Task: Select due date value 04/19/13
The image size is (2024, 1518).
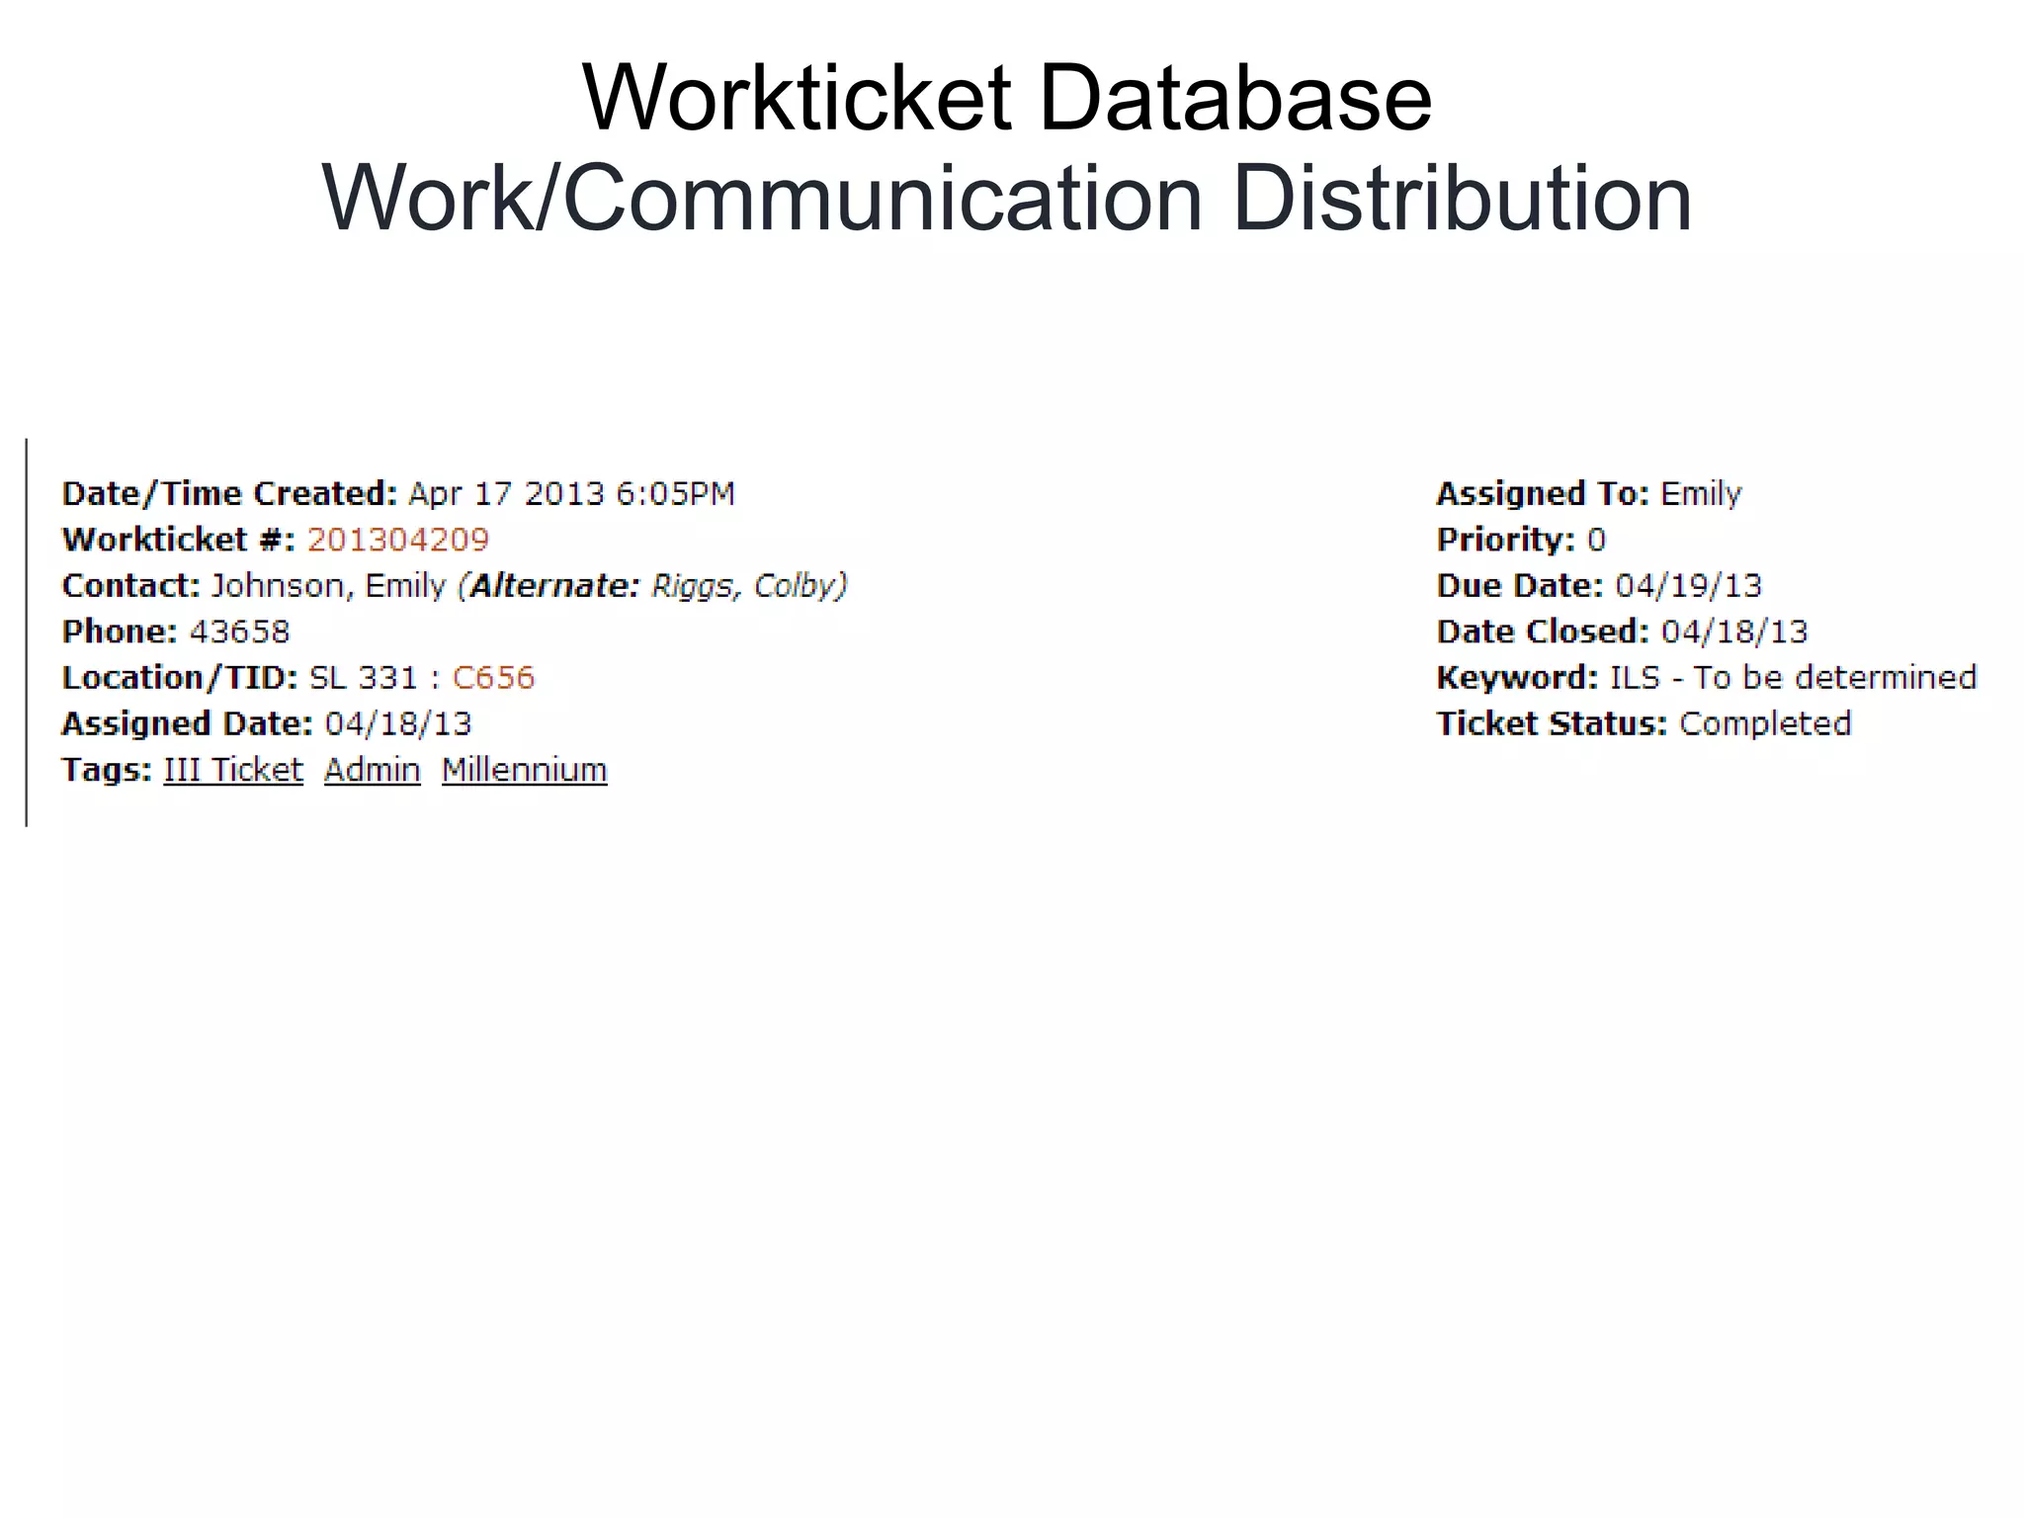Action: click(1689, 586)
